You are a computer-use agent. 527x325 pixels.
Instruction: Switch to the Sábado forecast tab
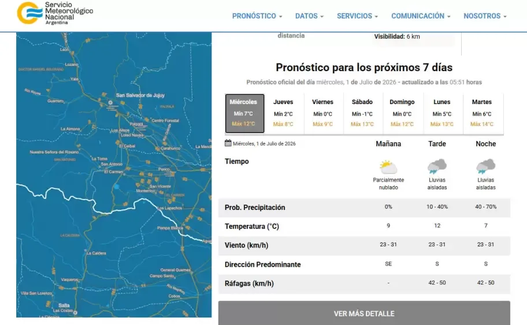point(362,113)
